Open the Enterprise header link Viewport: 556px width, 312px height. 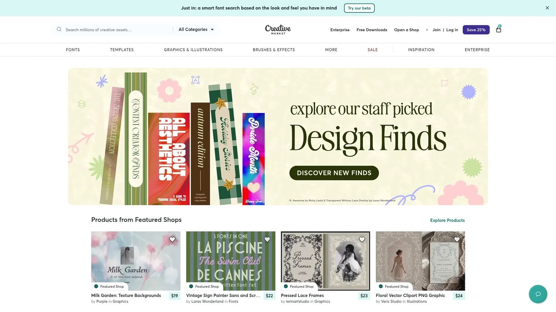pyautogui.click(x=340, y=30)
